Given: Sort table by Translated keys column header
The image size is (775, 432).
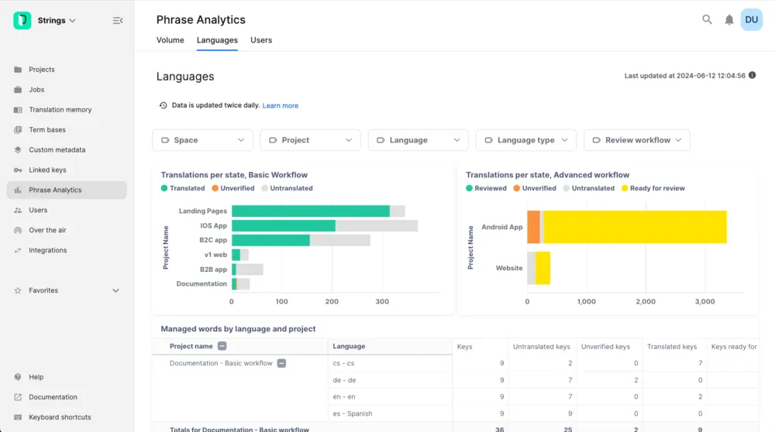Looking at the screenshot, I should pyautogui.click(x=672, y=347).
